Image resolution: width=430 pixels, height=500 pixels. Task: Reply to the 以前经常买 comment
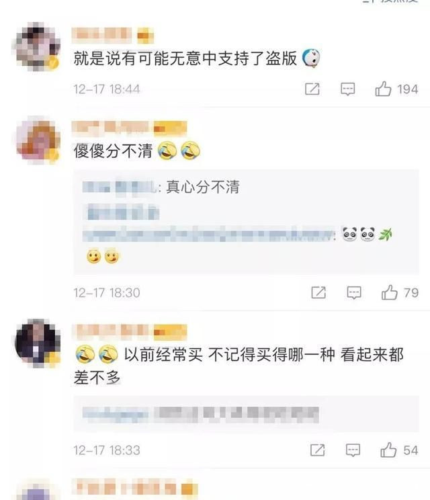point(353,450)
